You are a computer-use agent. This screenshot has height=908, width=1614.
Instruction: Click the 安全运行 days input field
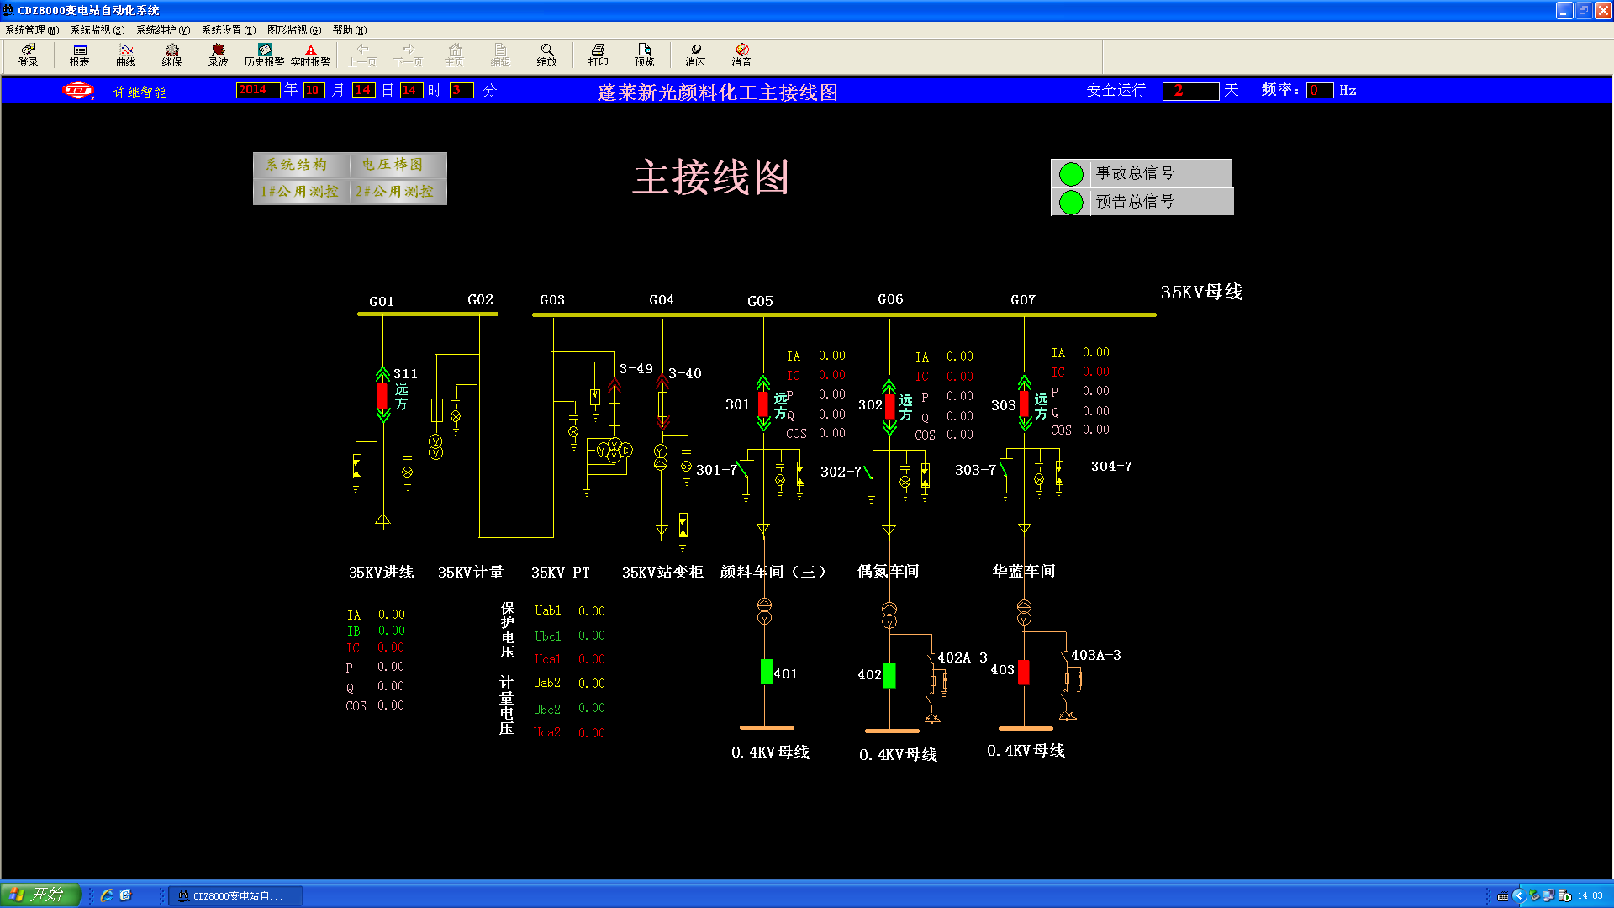(x=1190, y=91)
